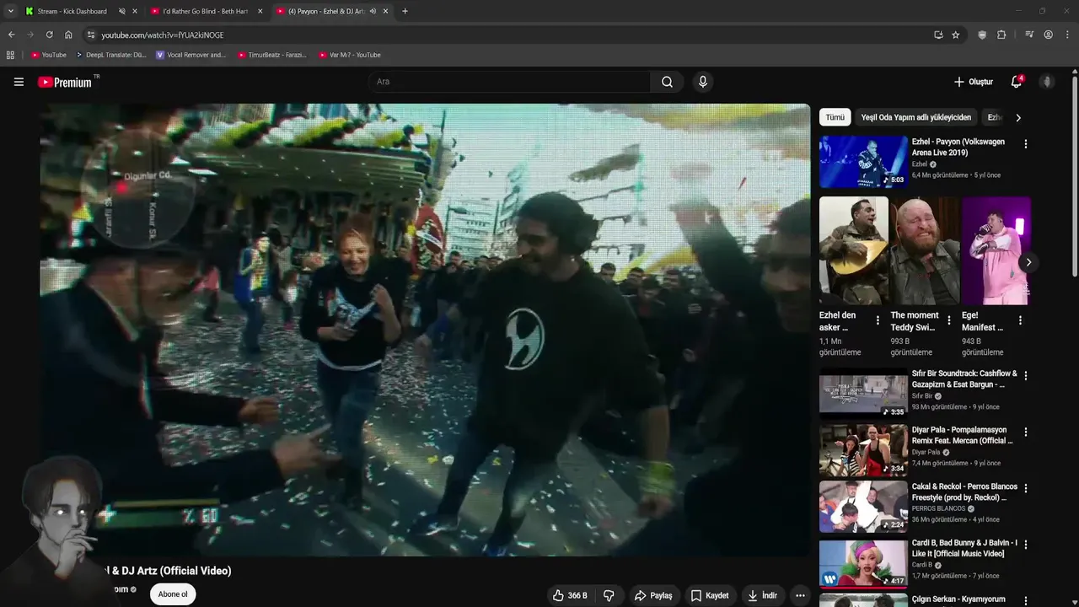Subscribe with Abone ol button
The height and width of the screenshot is (607, 1079).
[x=173, y=594]
